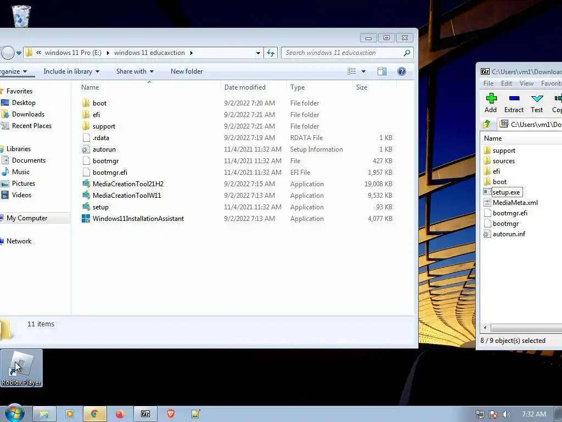This screenshot has width=562, height=422.
Task: Click the Extract button in 7-Zip
Action: 514,103
